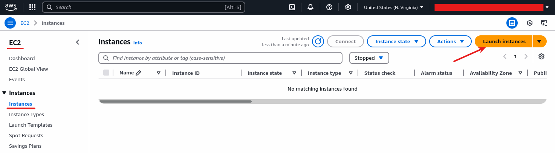
Task: Open EC2 Global View in sidebar
Action: (29, 69)
